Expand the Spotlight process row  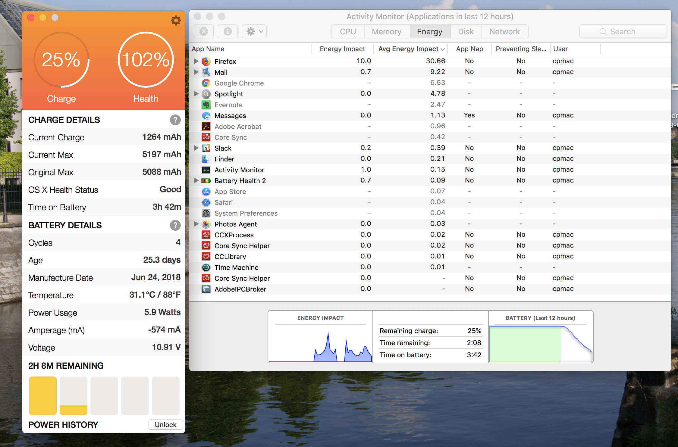tap(196, 94)
